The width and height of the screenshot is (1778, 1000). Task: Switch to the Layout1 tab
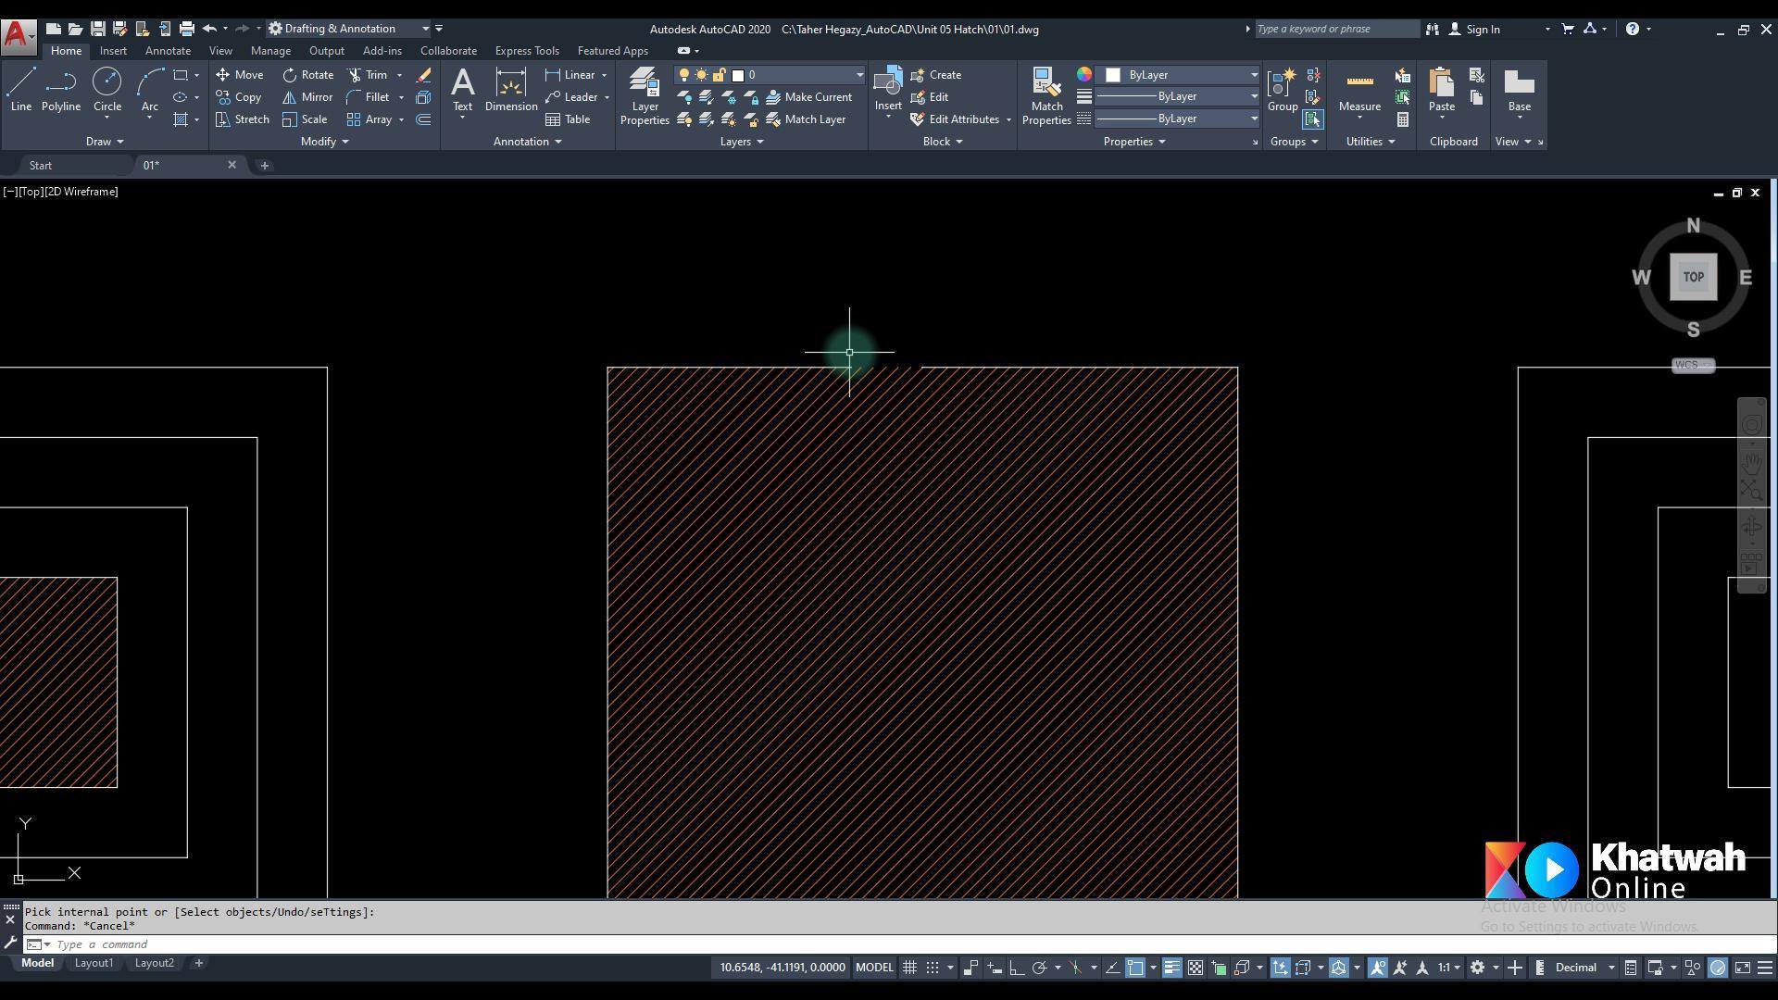coord(94,963)
